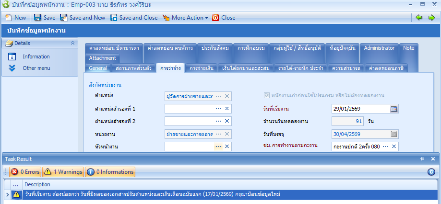Switch to the General tab
This screenshot has height=204, width=441.
98,68
